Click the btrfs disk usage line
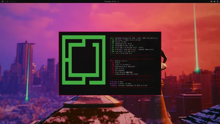 (129, 48)
